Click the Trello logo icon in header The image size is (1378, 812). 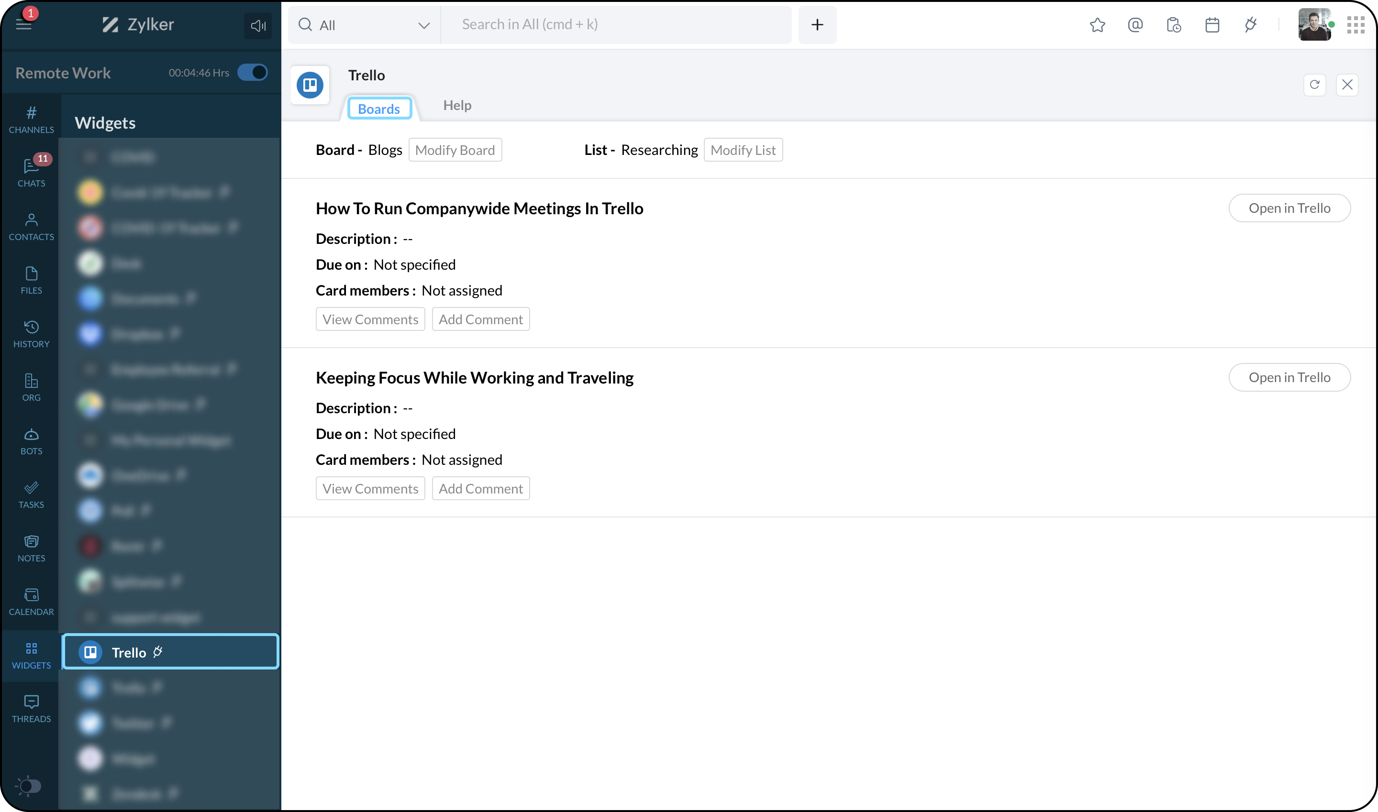click(x=310, y=85)
